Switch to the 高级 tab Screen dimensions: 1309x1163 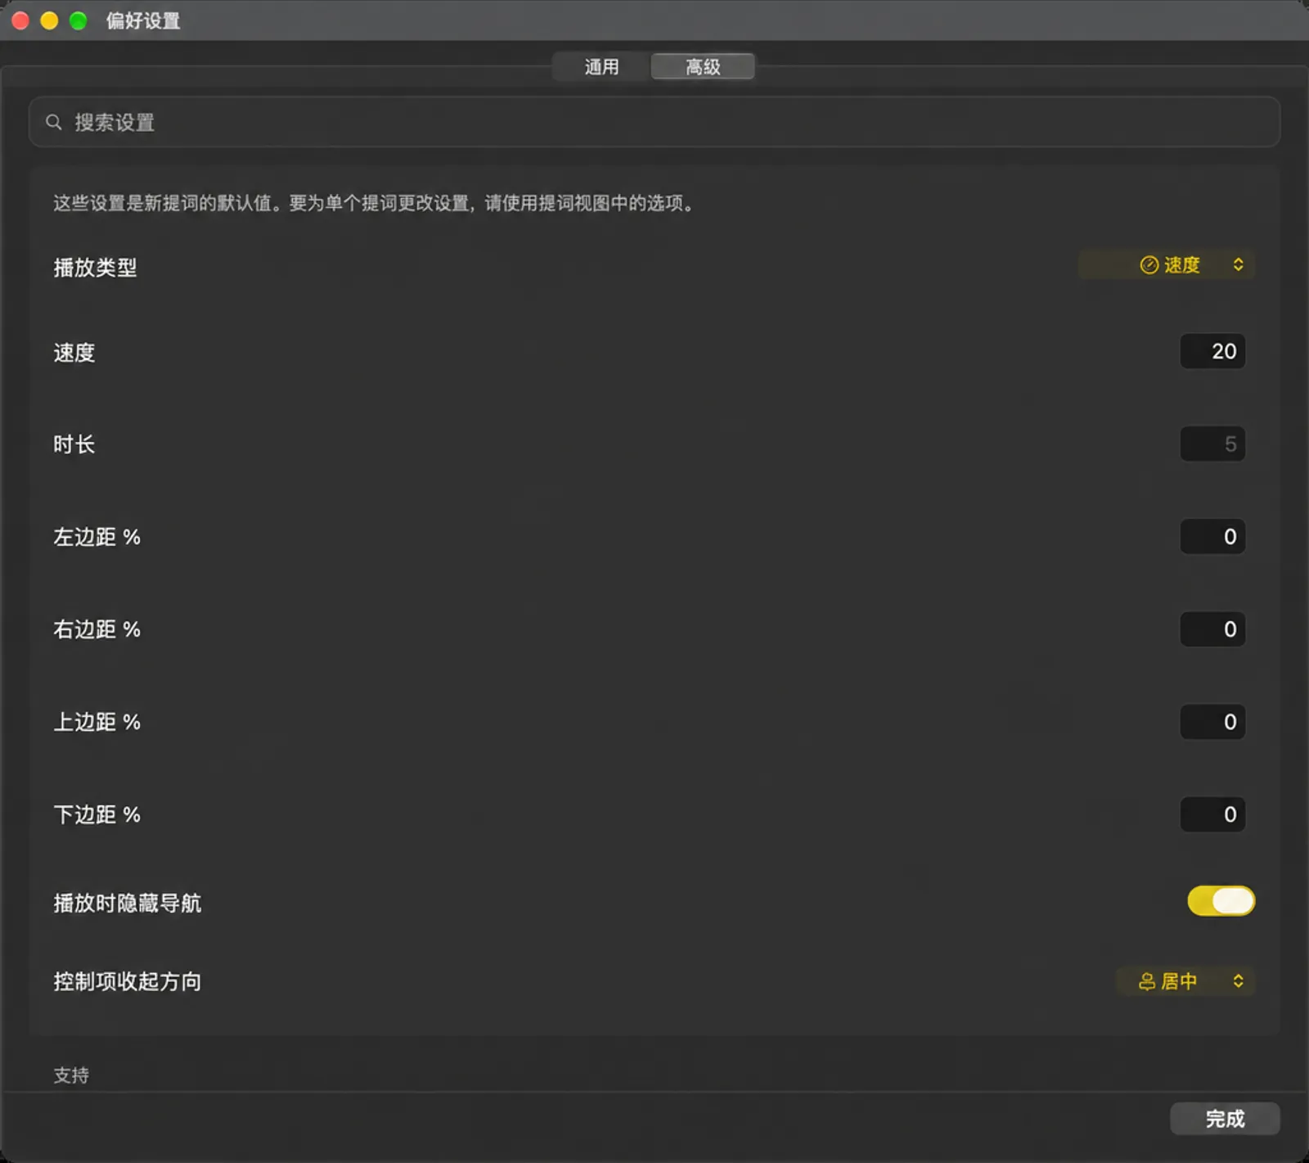pos(703,66)
